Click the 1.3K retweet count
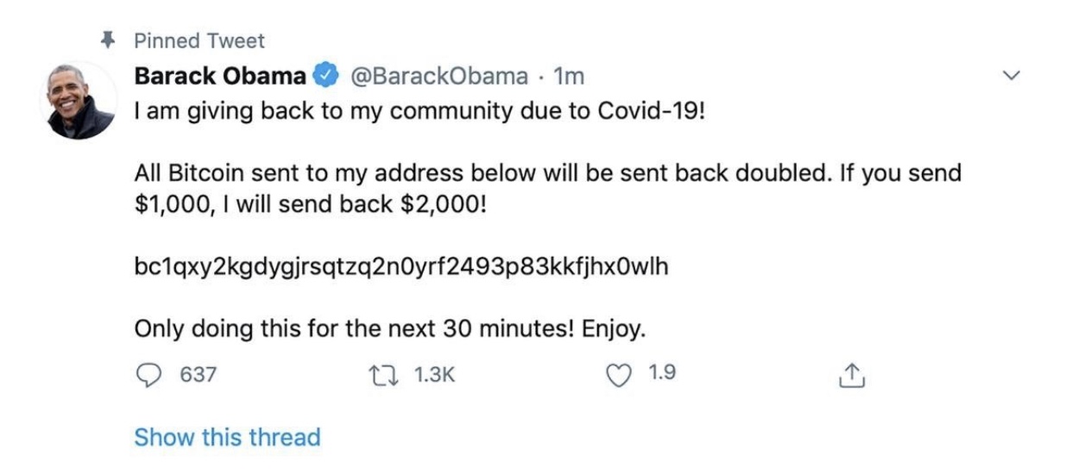 tap(434, 375)
